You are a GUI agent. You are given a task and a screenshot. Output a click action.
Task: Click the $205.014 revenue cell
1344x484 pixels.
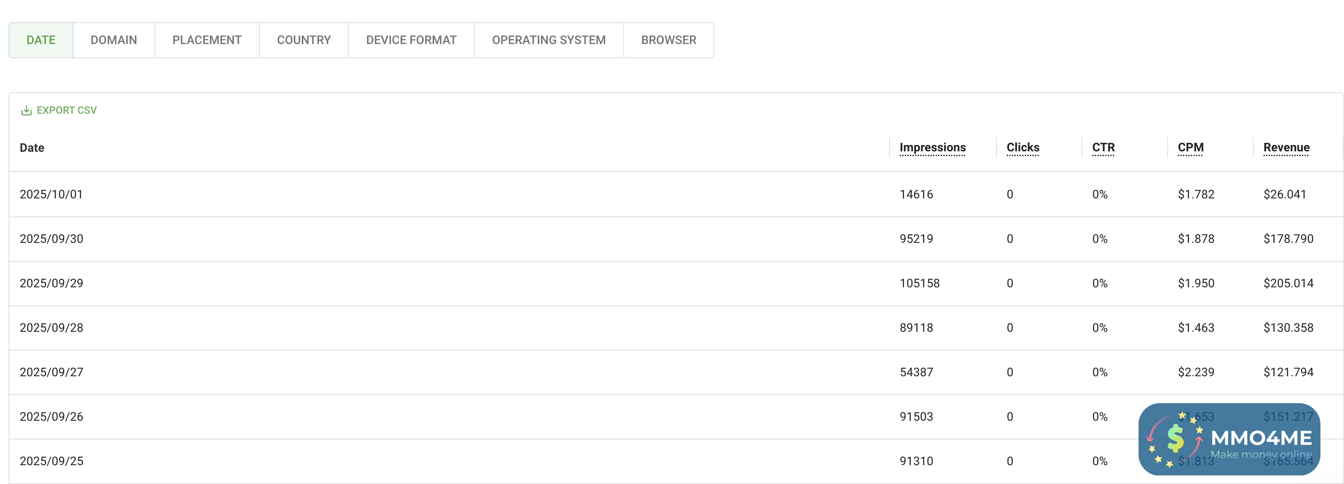(x=1288, y=283)
